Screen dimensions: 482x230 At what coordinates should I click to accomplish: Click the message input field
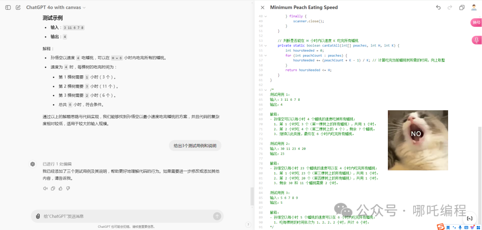pyautogui.click(x=125, y=216)
